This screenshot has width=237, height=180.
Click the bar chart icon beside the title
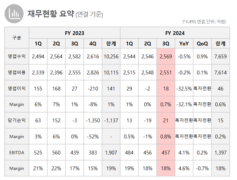[14, 14]
